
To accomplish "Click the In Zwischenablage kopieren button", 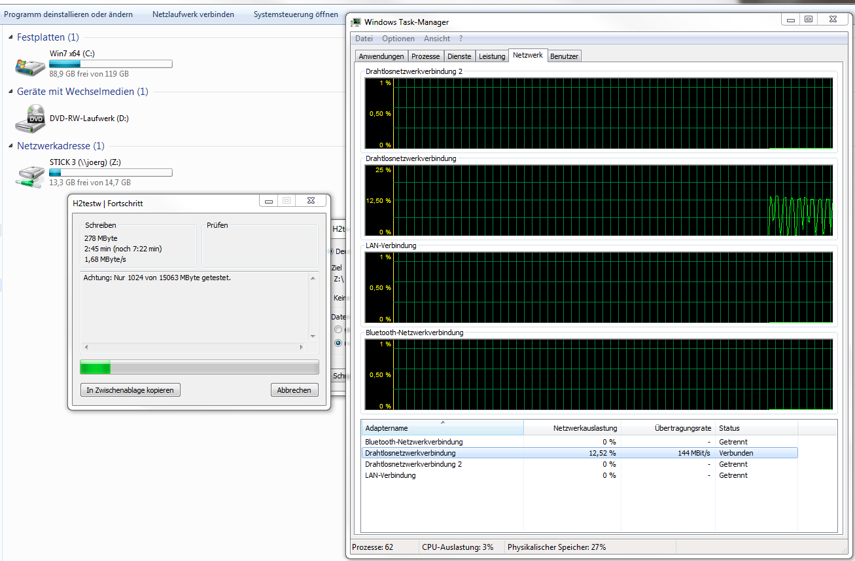I will point(130,390).
